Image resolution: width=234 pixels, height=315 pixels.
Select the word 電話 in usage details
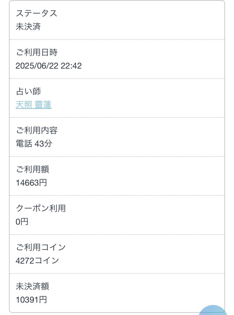[x=24, y=144]
